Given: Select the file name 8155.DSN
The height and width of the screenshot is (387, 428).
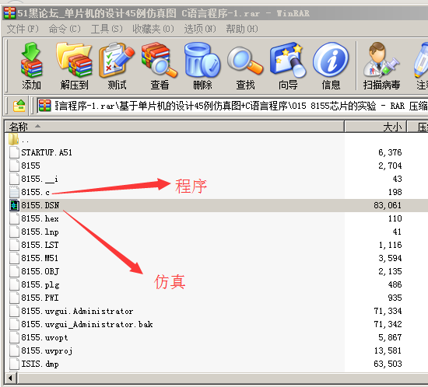Looking at the screenshot, I should tap(40, 205).
